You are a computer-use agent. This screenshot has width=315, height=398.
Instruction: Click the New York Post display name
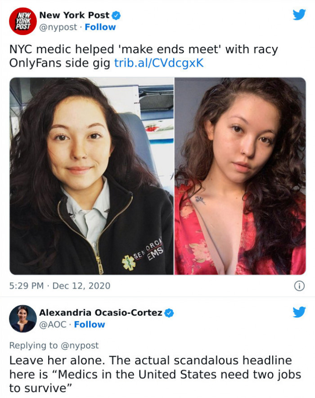pos(74,15)
